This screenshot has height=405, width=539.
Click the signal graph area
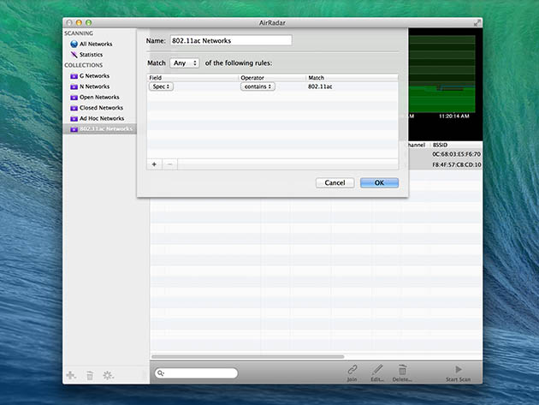click(x=442, y=74)
